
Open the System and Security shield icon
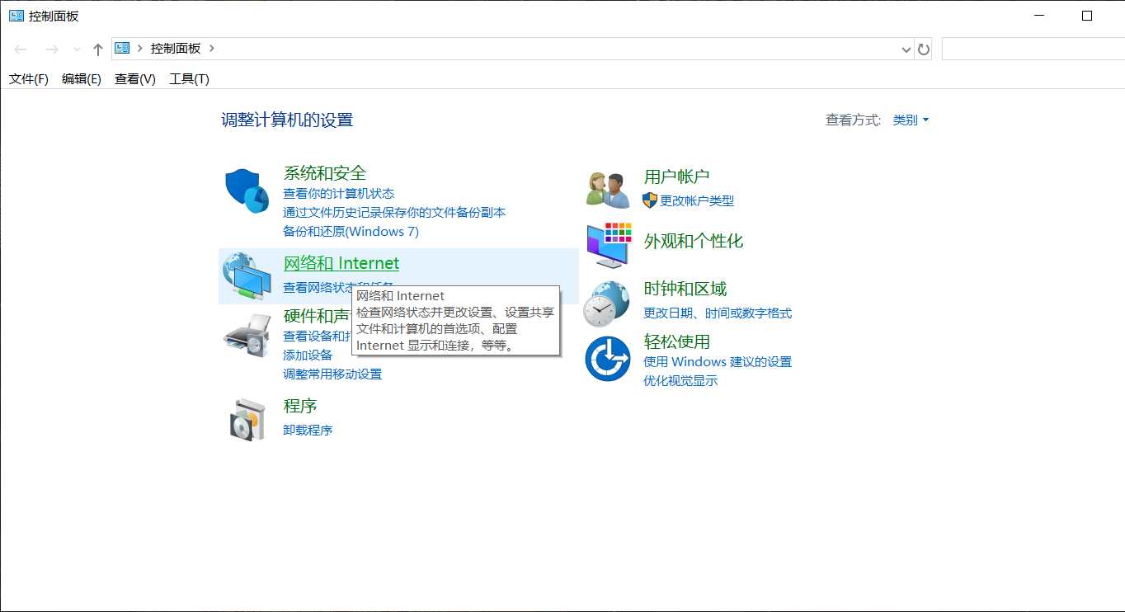(247, 191)
